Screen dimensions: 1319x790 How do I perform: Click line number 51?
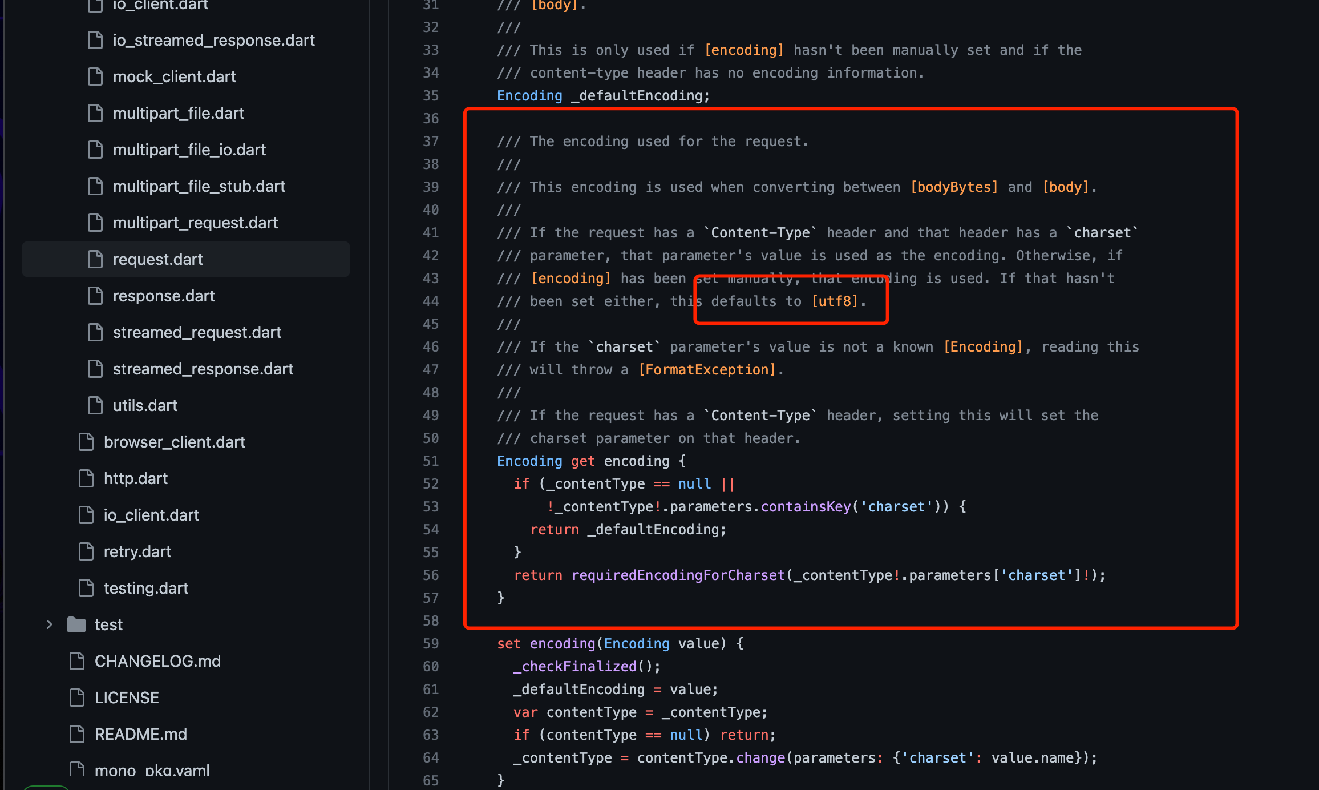tap(431, 461)
